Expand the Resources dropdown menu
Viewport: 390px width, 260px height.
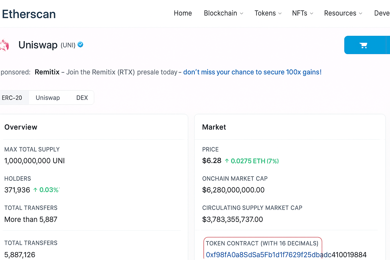[343, 13]
